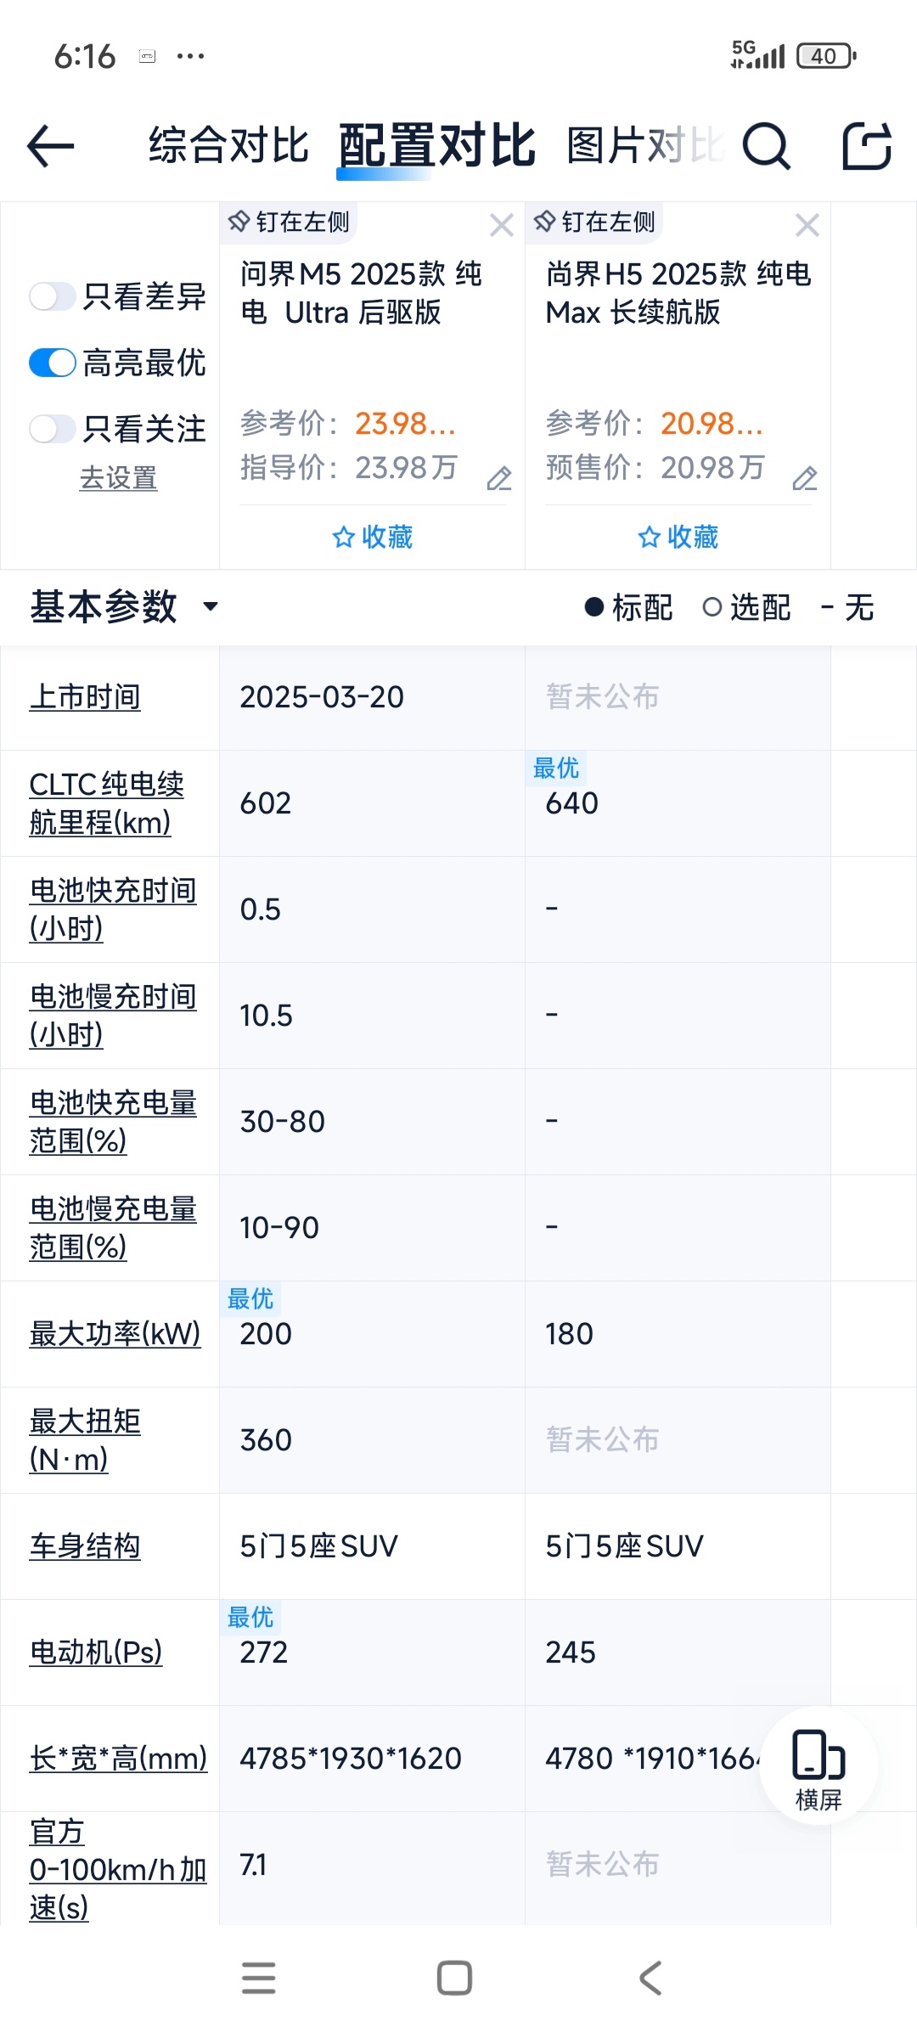Tap Android recent apps menu button

[259, 1978]
